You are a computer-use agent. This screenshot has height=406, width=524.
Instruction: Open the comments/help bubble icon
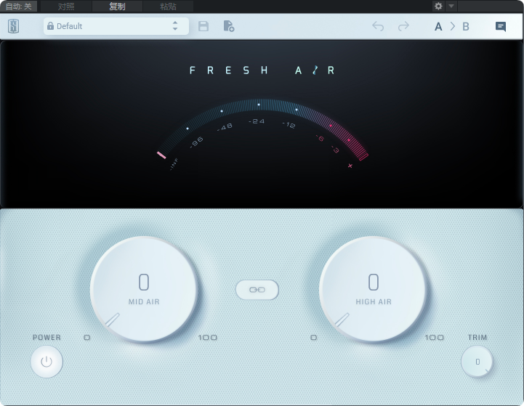click(x=500, y=26)
